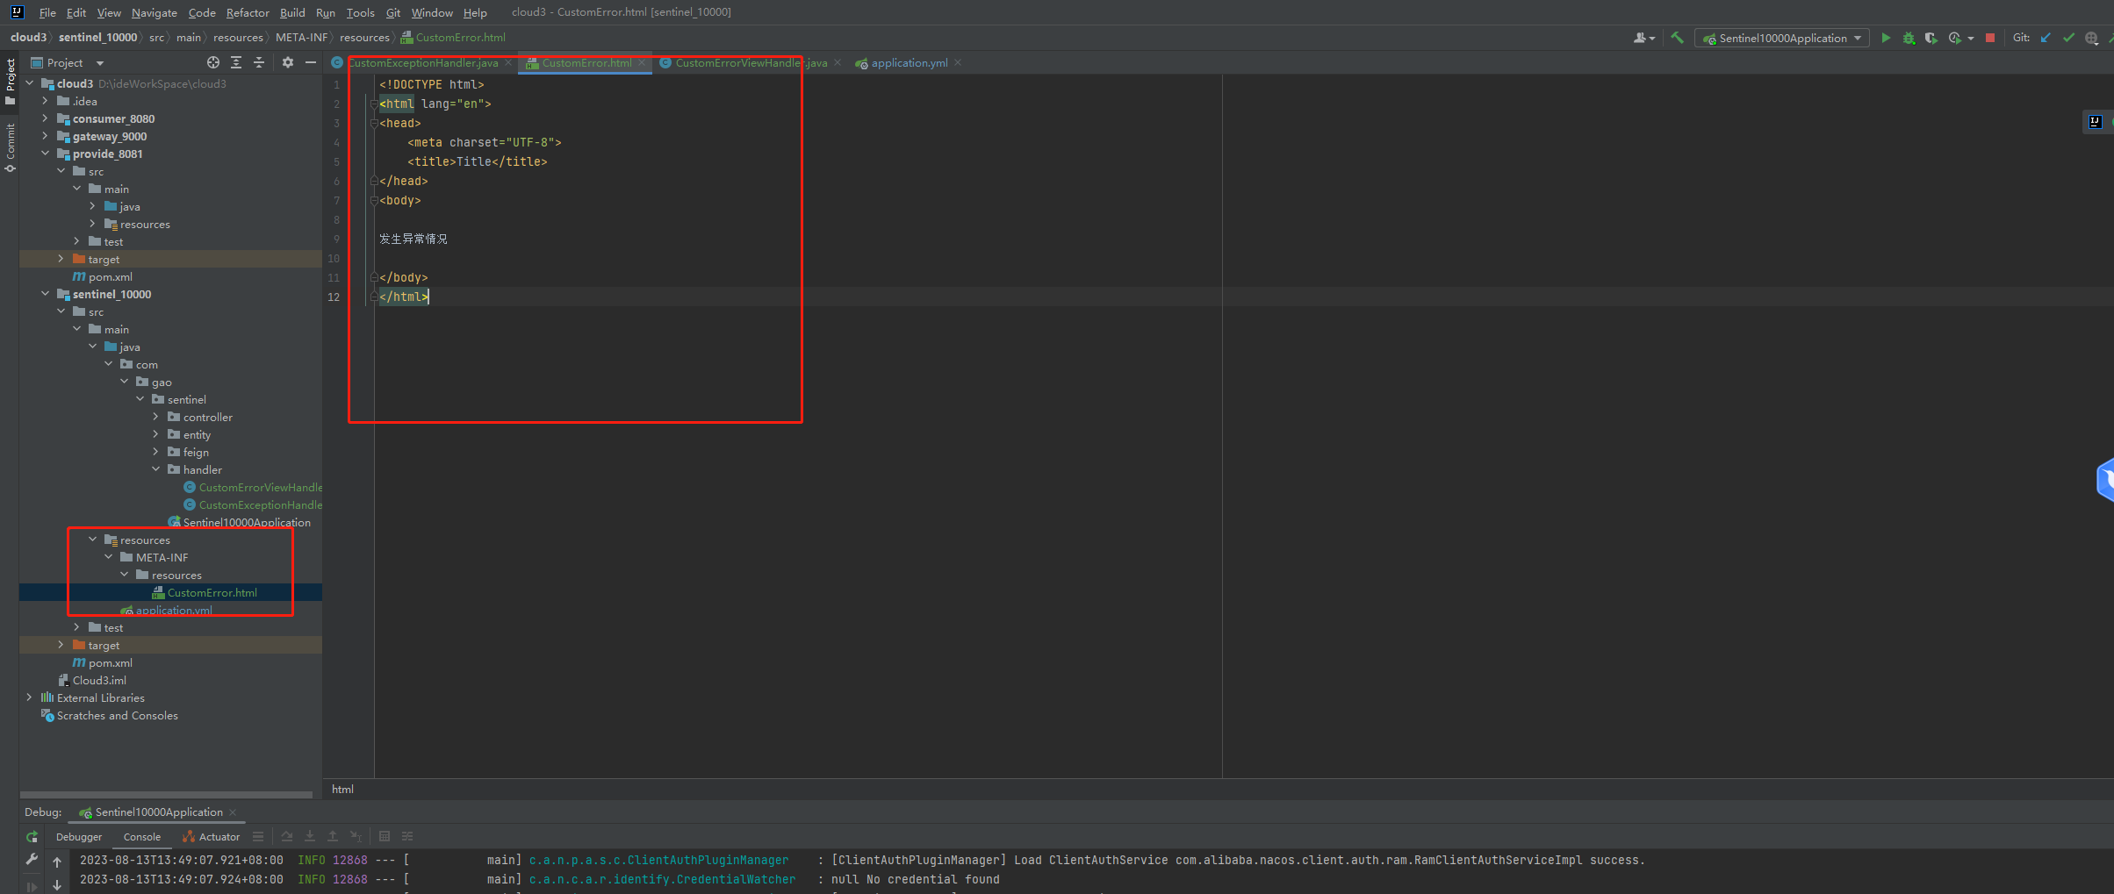
Task: Switch to the Actuator tab
Action: 211,837
